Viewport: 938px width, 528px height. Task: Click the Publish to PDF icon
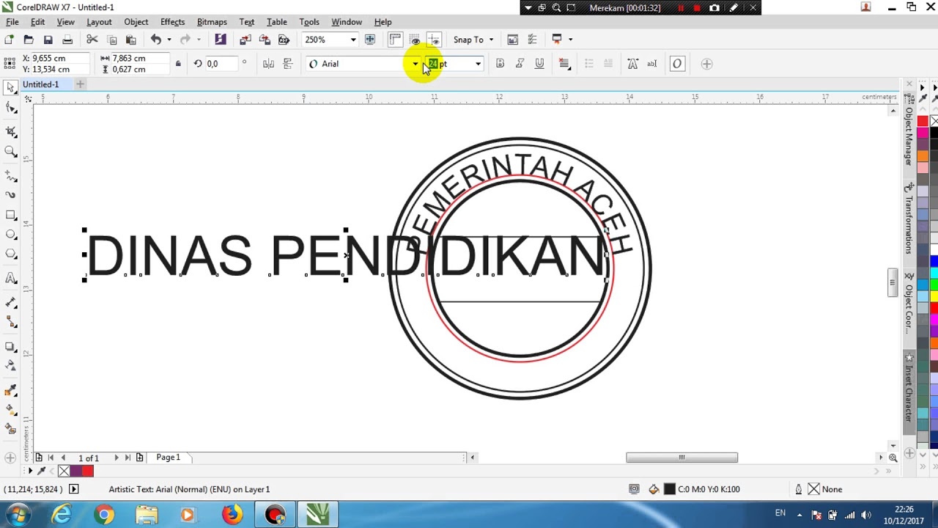[x=284, y=40]
